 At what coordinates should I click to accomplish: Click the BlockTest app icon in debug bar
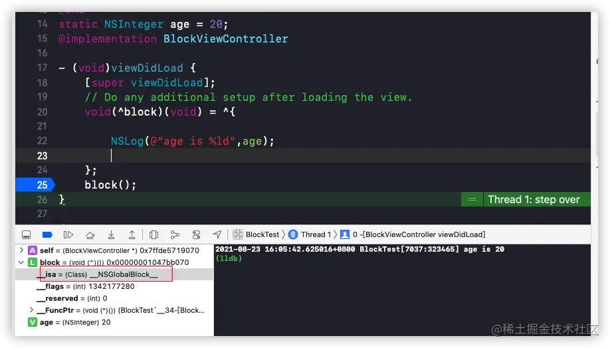[x=238, y=234]
